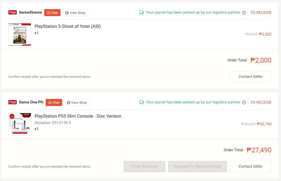
Task: Open the Ghost of Yotei product thumbnail
Action: pos(20,34)
